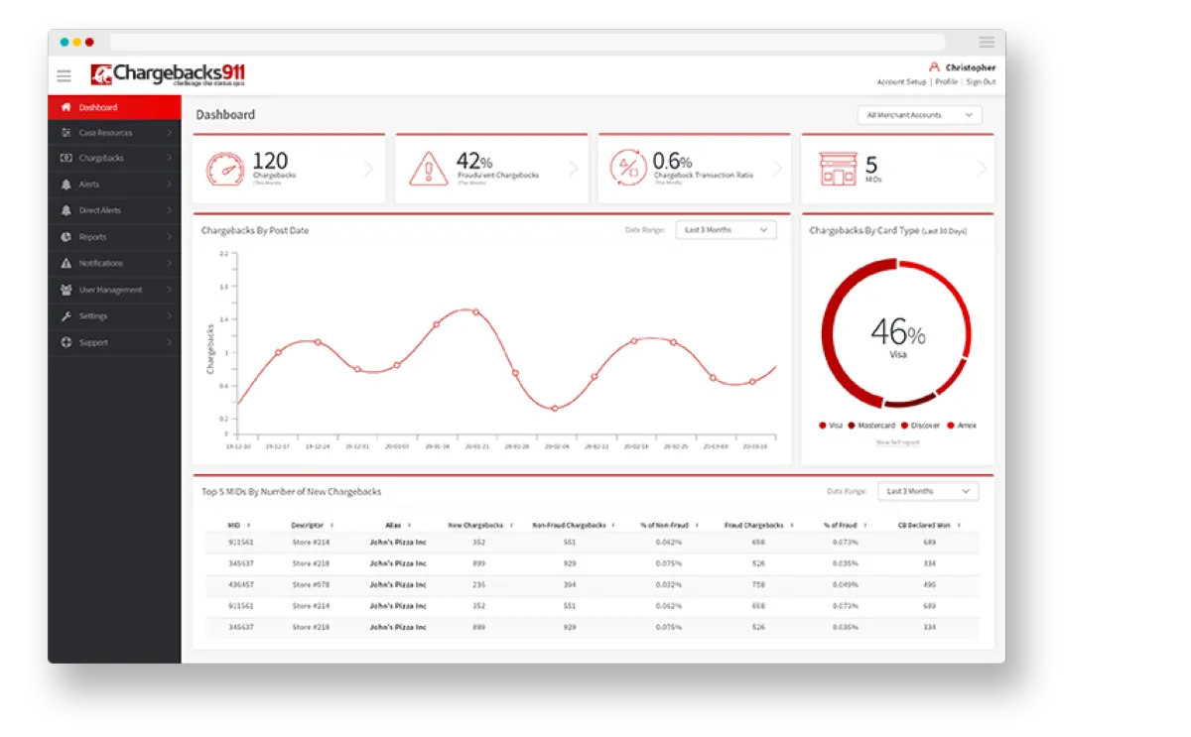The height and width of the screenshot is (737, 1191).
Task: Open Date Range dropdown on Chargebacks By Post Date
Action: pos(726,229)
